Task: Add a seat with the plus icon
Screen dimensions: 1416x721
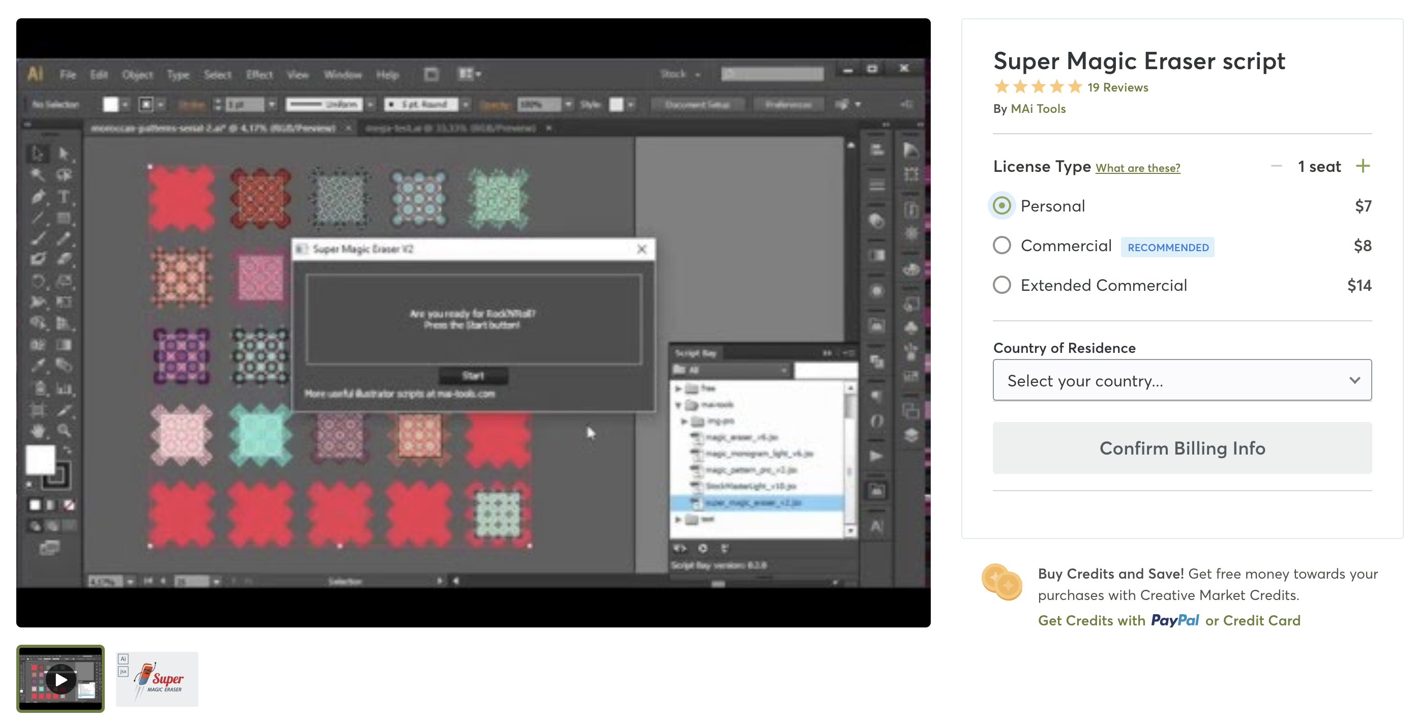Action: (1363, 166)
